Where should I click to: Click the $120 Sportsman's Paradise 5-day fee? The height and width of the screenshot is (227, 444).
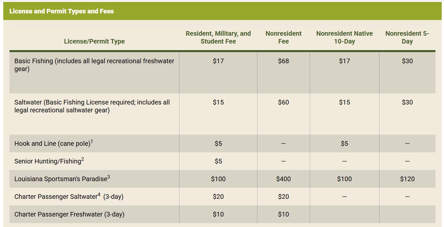407,179
